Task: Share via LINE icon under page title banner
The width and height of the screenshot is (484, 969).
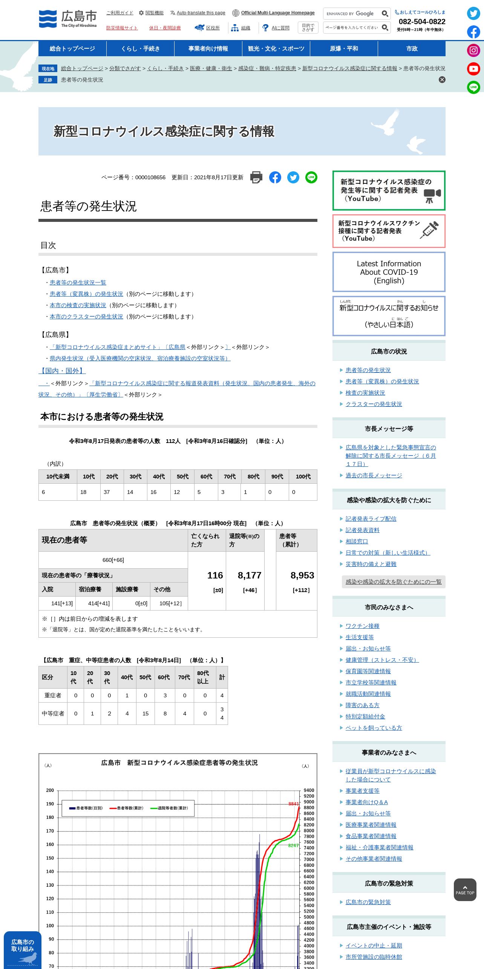Action: [x=311, y=177]
